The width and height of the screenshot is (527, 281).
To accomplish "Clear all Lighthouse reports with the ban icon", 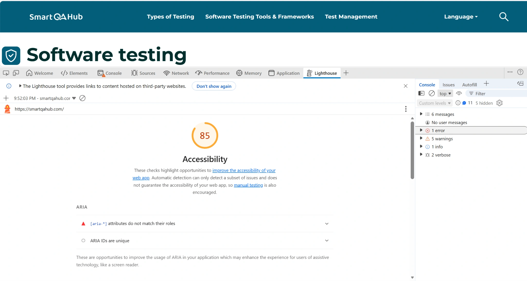I will click(x=82, y=98).
